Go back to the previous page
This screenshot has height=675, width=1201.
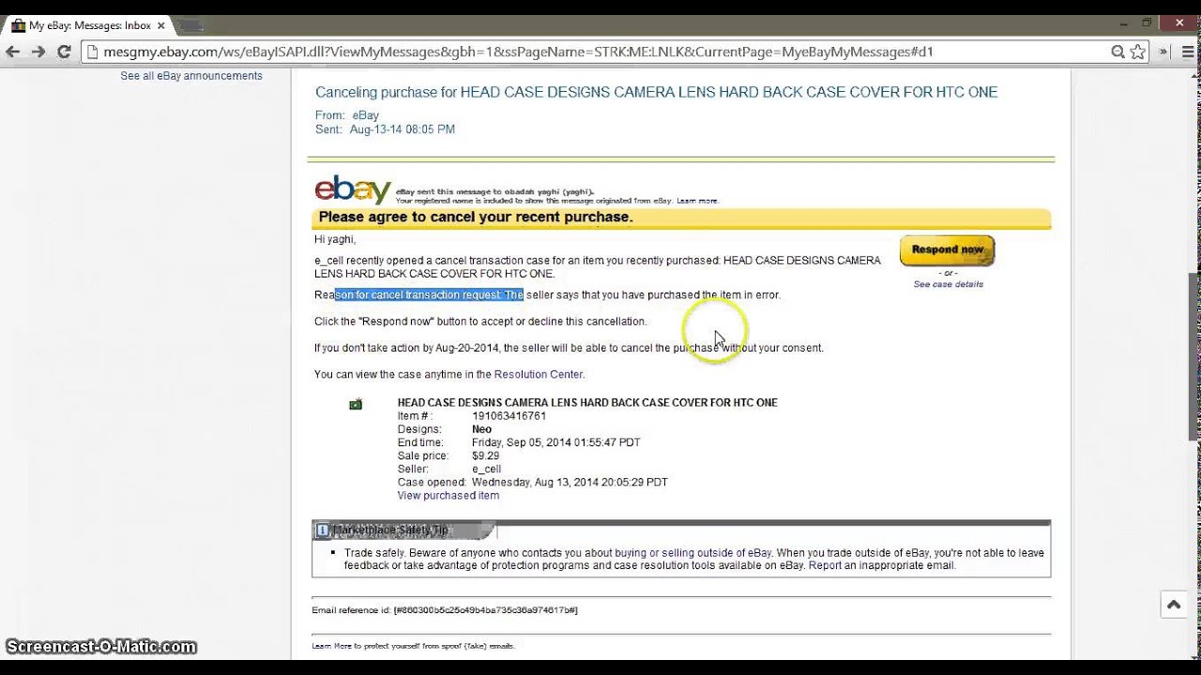[x=12, y=52]
